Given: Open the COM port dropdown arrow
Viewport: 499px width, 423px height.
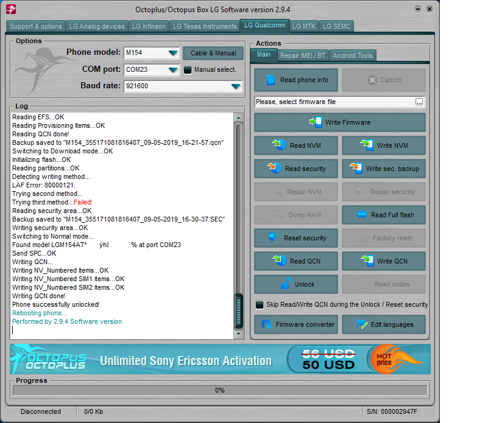Looking at the screenshot, I should point(173,69).
